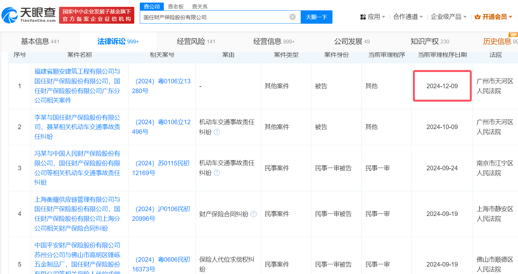Viewport: 518px width, 274px height.
Task: Open case 福建省顺安建筑工程有限公司 link
Action: [x=77, y=86]
